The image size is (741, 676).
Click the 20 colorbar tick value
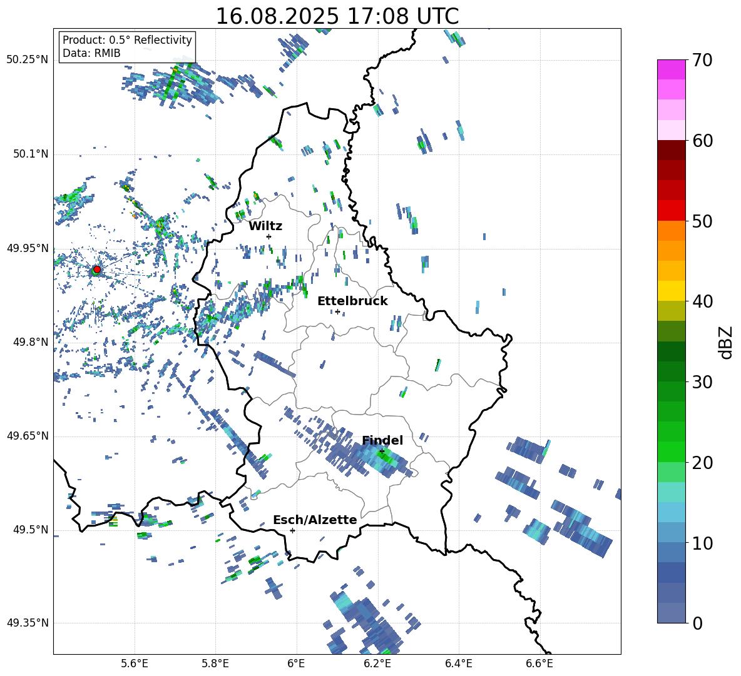click(x=702, y=463)
